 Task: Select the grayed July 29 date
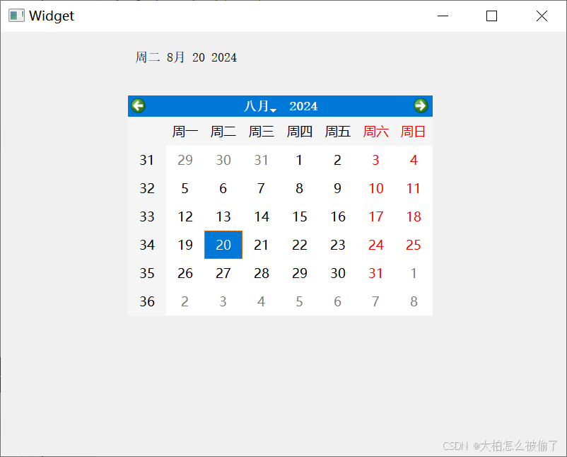185,160
